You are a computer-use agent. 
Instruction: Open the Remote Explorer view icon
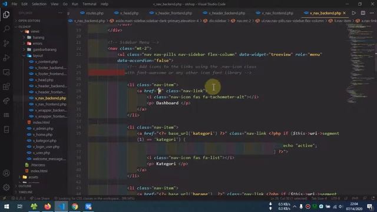6,72
